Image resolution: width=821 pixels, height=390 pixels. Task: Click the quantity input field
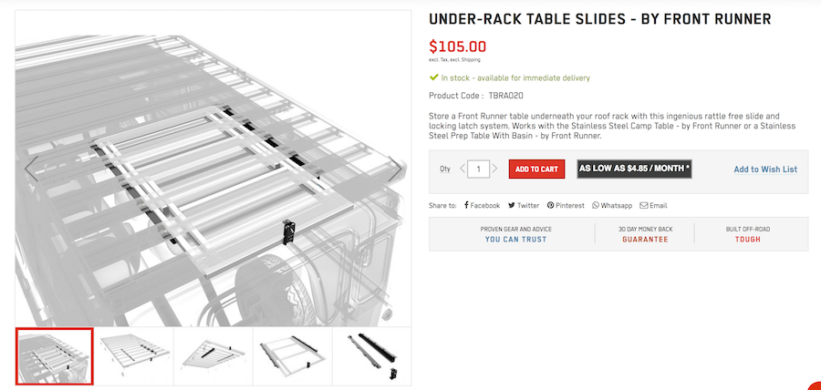tap(479, 169)
